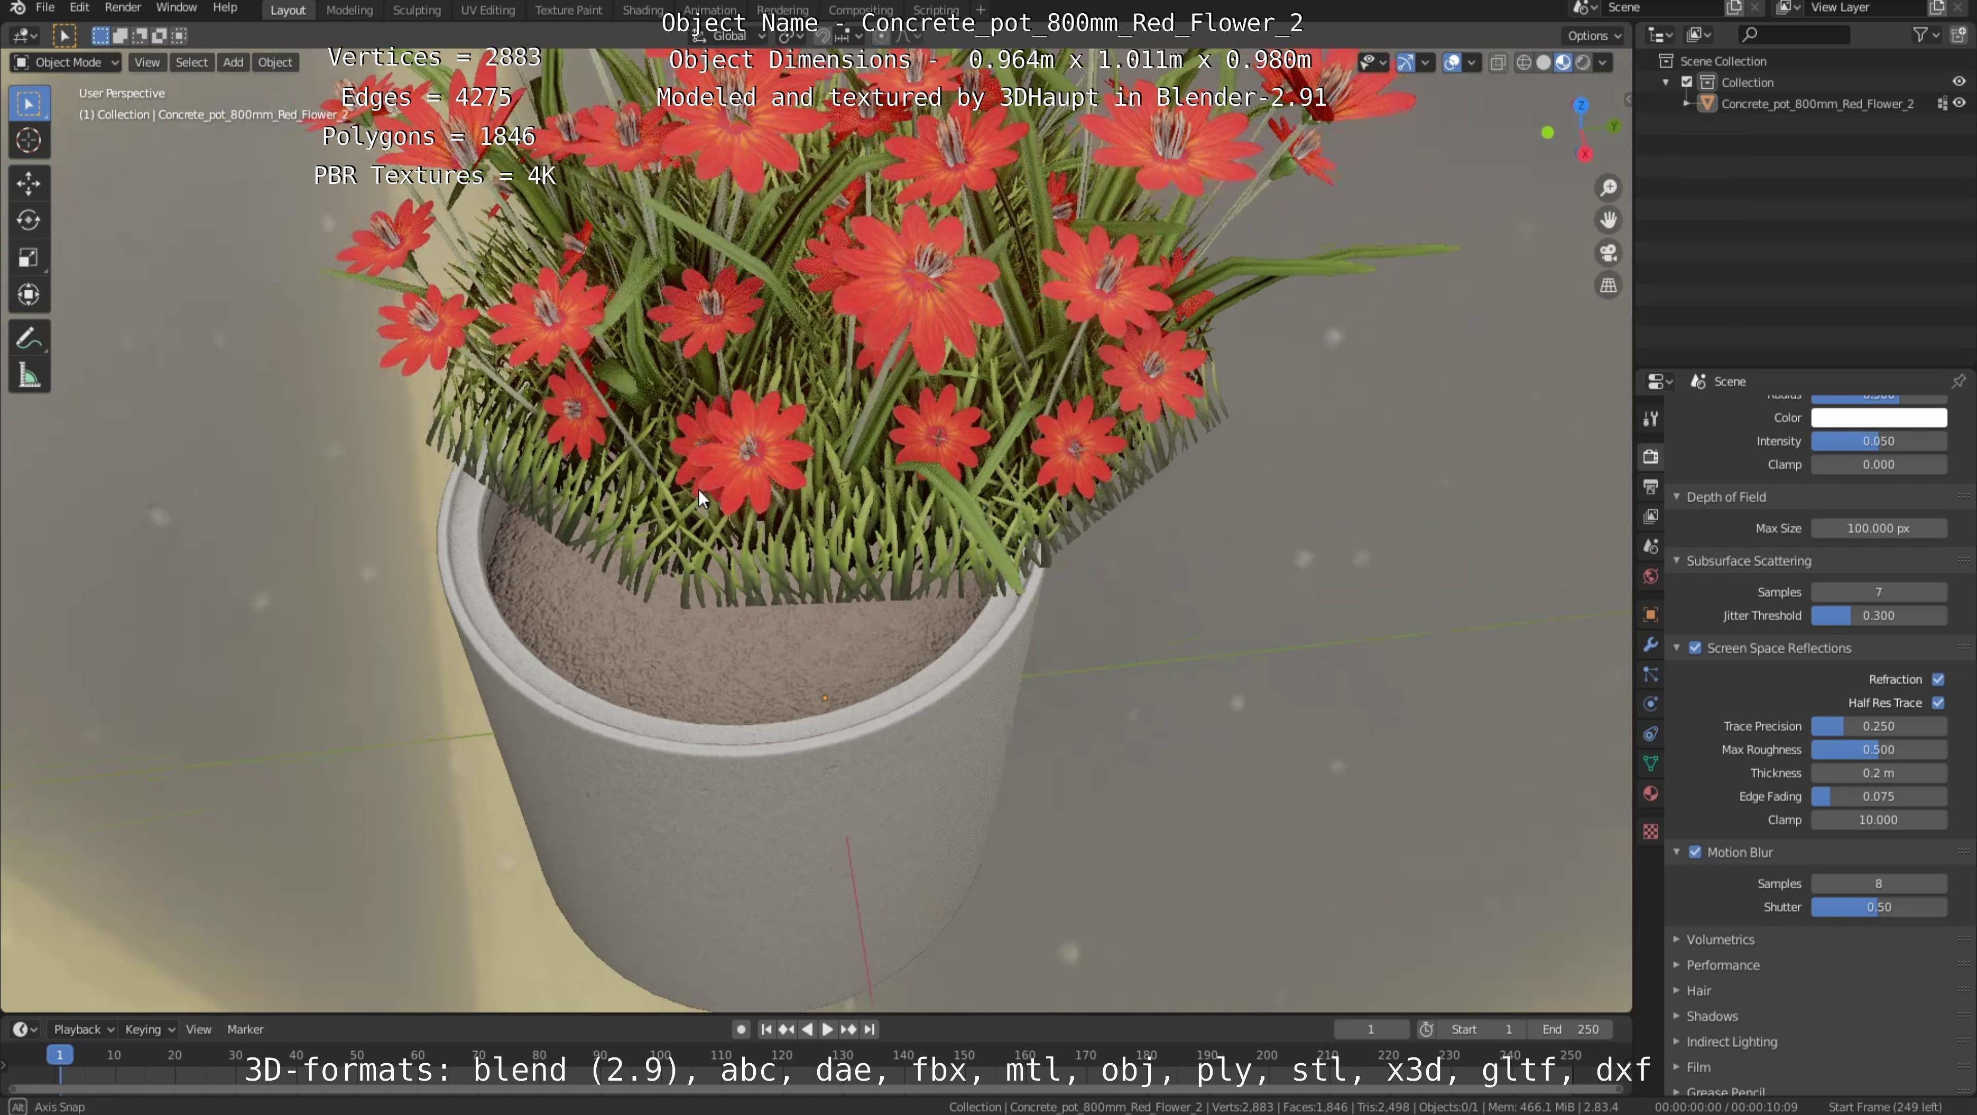Open the Object Constraints tab
The height and width of the screenshot is (1115, 1977).
(1651, 734)
